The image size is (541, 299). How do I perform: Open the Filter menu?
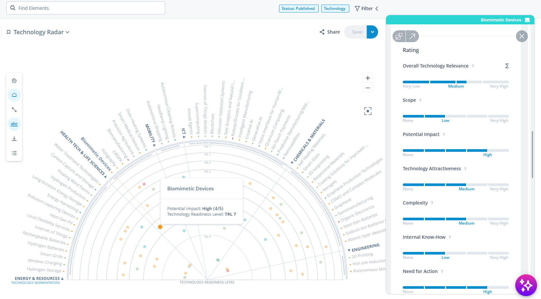[364, 8]
